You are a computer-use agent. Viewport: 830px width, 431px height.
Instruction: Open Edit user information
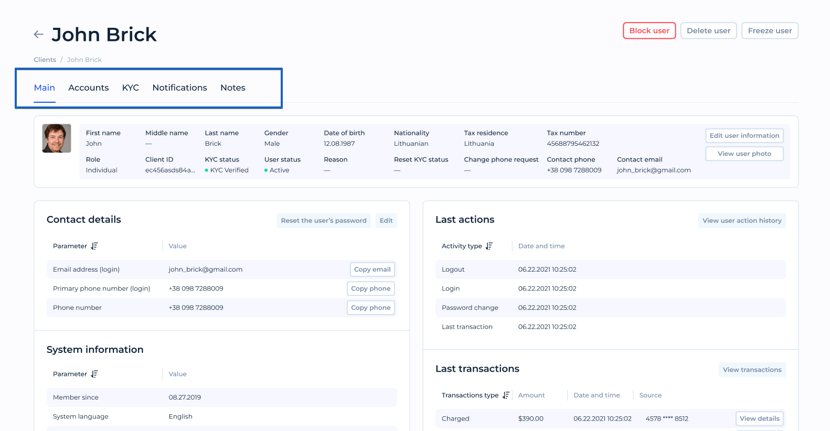[744, 135]
